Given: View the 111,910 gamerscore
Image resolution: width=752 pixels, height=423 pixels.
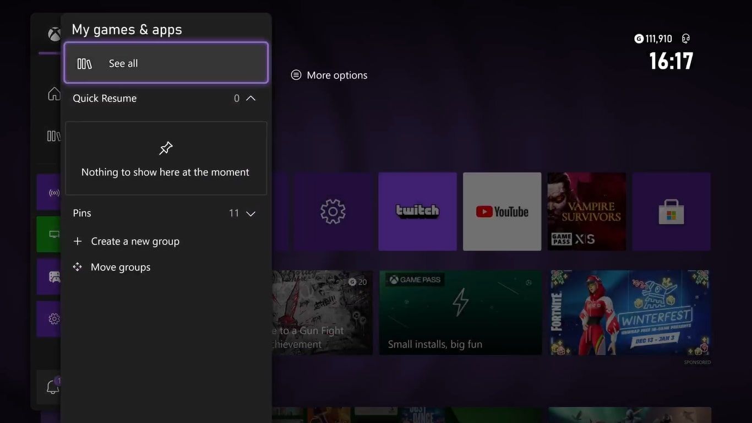Looking at the screenshot, I should pyautogui.click(x=653, y=39).
